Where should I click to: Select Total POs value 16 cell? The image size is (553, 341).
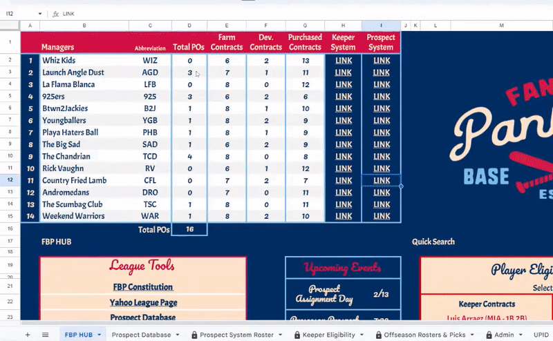click(x=189, y=229)
